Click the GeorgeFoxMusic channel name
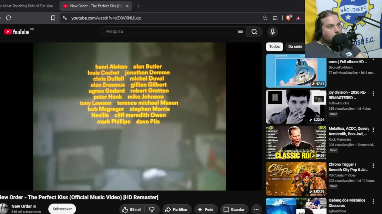This screenshot has width=382, height=214. [341, 67]
